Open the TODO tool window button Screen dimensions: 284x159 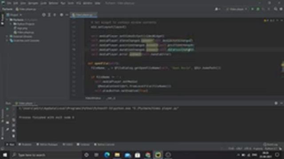(x=67, y=144)
